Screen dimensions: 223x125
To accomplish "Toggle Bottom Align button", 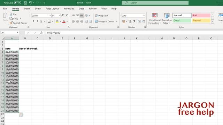I will [x=82, y=15].
